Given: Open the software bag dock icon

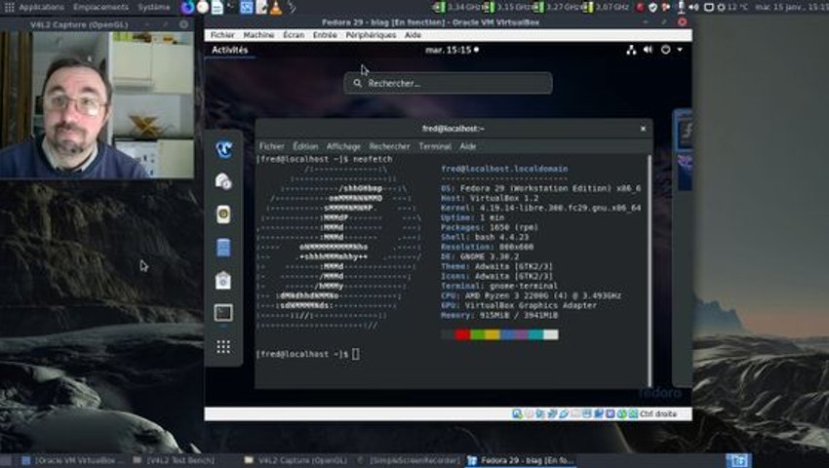Looking at the screenshot, I should [x=223, y=280].
